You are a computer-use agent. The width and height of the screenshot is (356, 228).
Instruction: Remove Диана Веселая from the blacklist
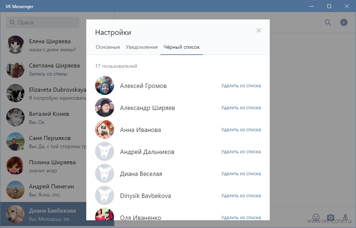click(x=241, y=174)
